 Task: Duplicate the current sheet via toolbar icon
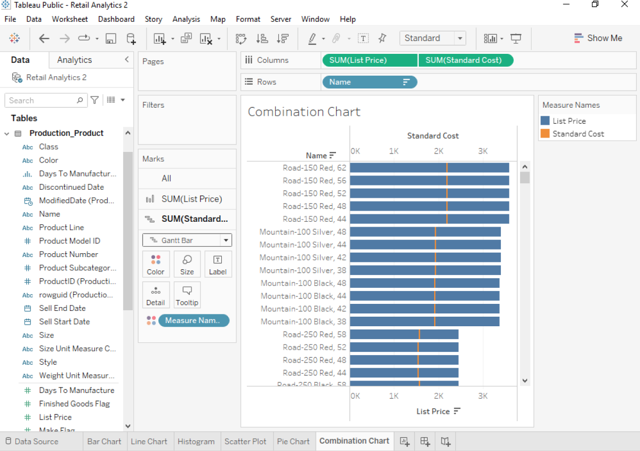[x=187, y=38]
